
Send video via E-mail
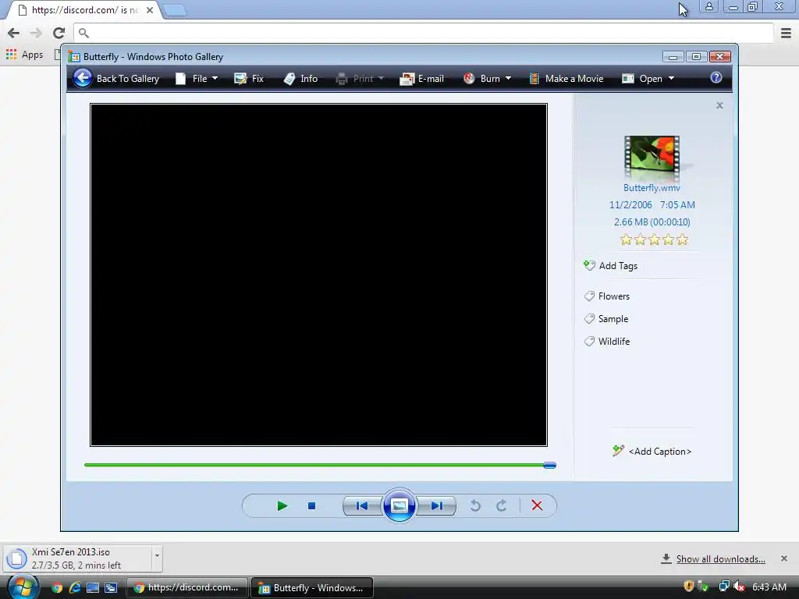click(422, 79)
